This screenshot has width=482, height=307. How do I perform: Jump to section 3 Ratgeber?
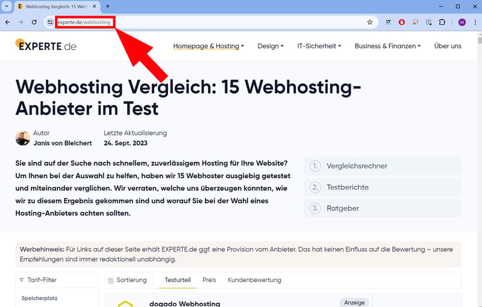pyautogui.click(x=383, y=208)
